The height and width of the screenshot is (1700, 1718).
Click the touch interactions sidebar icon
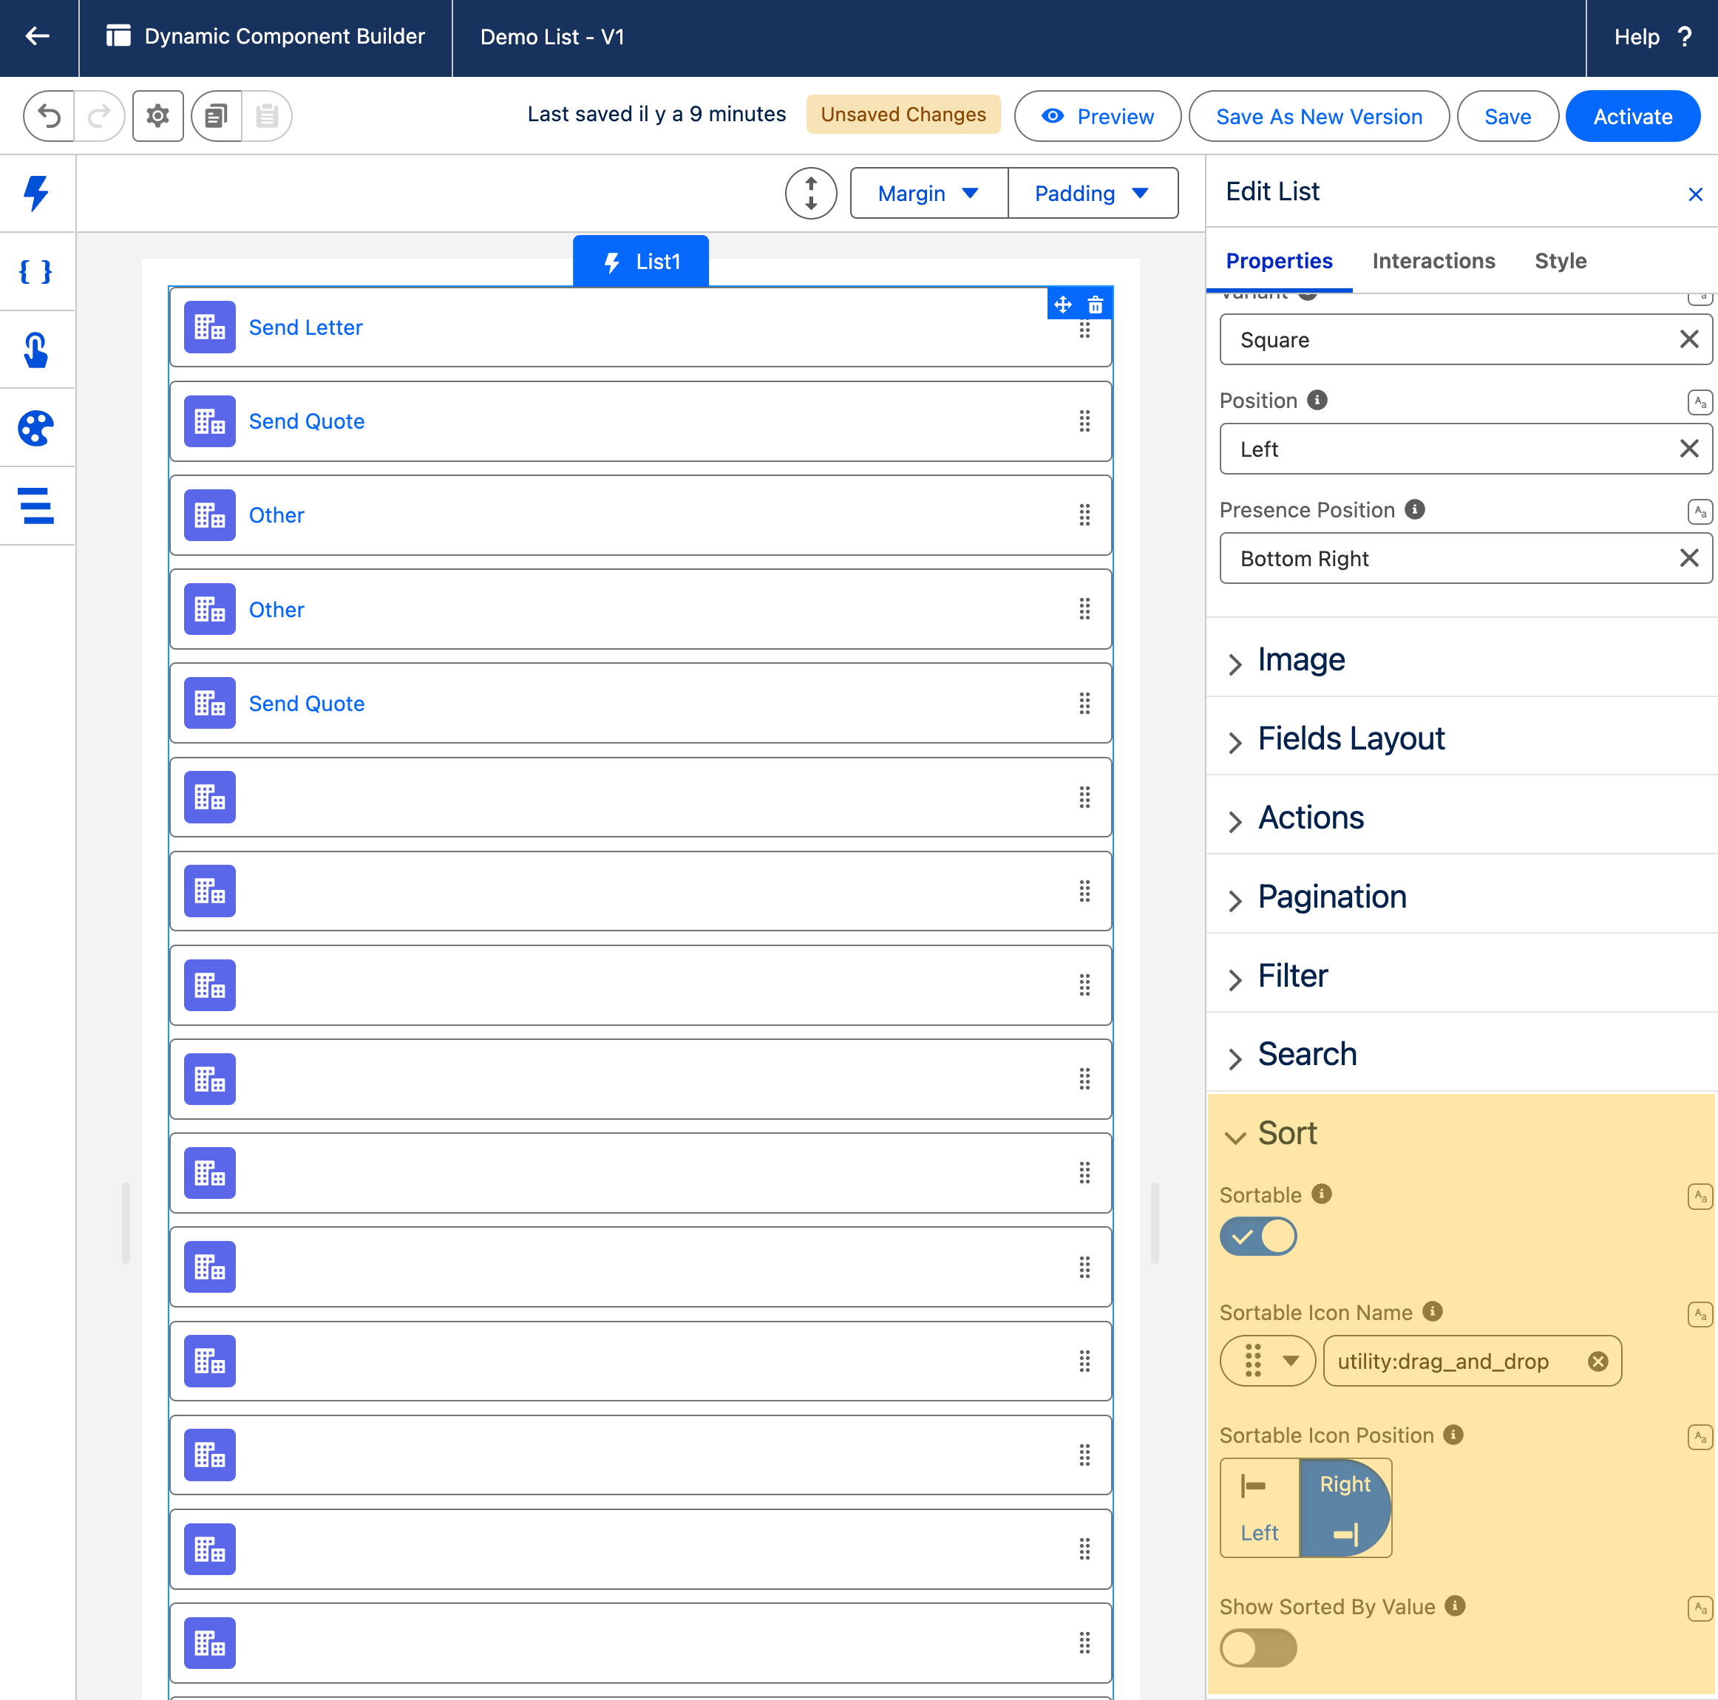(36, 350)
